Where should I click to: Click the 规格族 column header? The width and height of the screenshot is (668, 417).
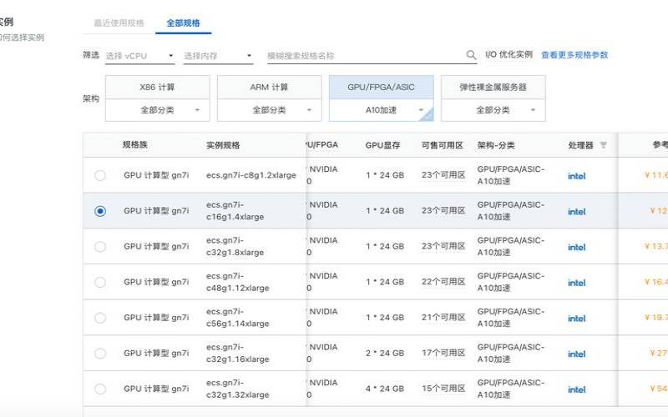(135, 144)
